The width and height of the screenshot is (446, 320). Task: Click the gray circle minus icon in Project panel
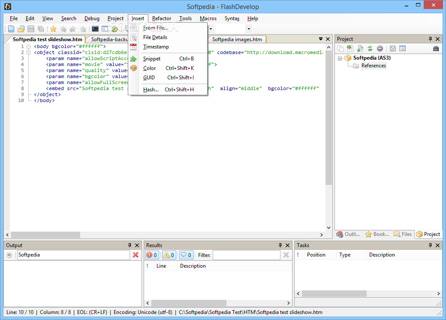coord(380,48)
